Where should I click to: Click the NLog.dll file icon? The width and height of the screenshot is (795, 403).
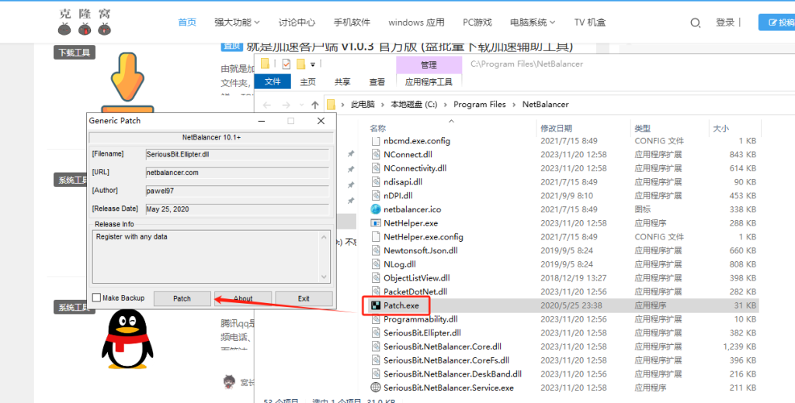pyautogui.click(x=376, y=263)
